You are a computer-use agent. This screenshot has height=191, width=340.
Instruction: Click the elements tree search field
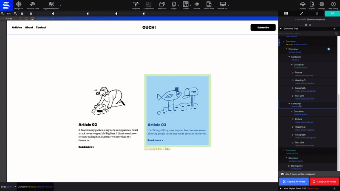click(307, 34)
